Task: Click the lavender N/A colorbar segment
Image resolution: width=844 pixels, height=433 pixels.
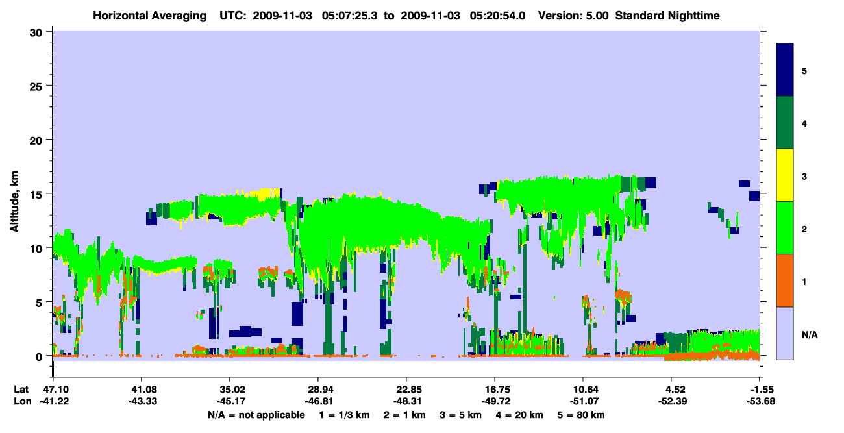Action: [x=785, y=333]
